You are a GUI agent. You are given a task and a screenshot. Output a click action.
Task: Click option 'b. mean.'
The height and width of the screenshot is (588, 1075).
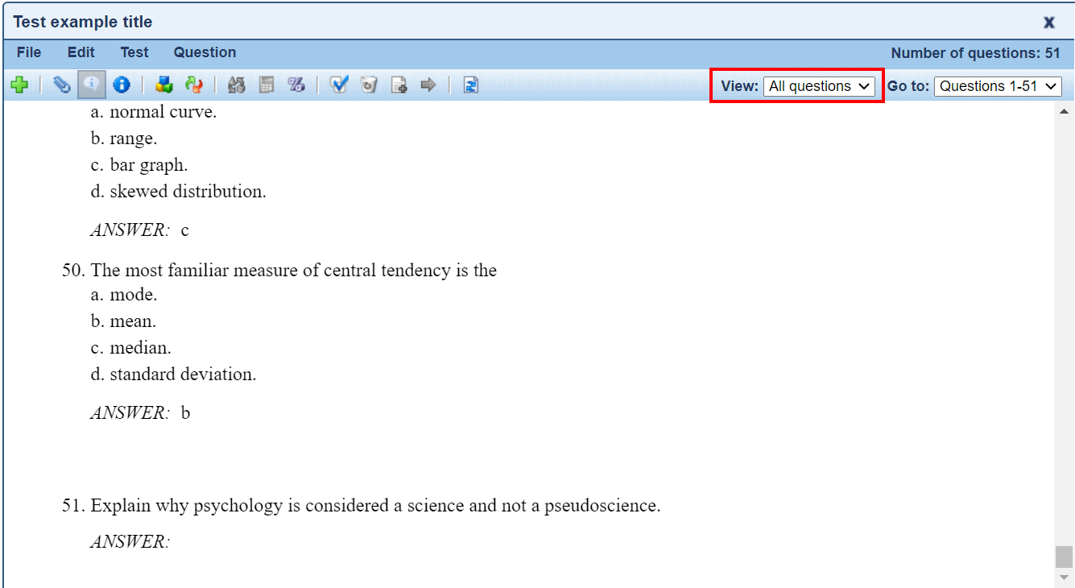click(123, 321)
